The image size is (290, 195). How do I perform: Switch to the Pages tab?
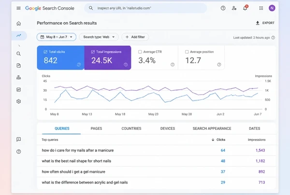point(96,128)
